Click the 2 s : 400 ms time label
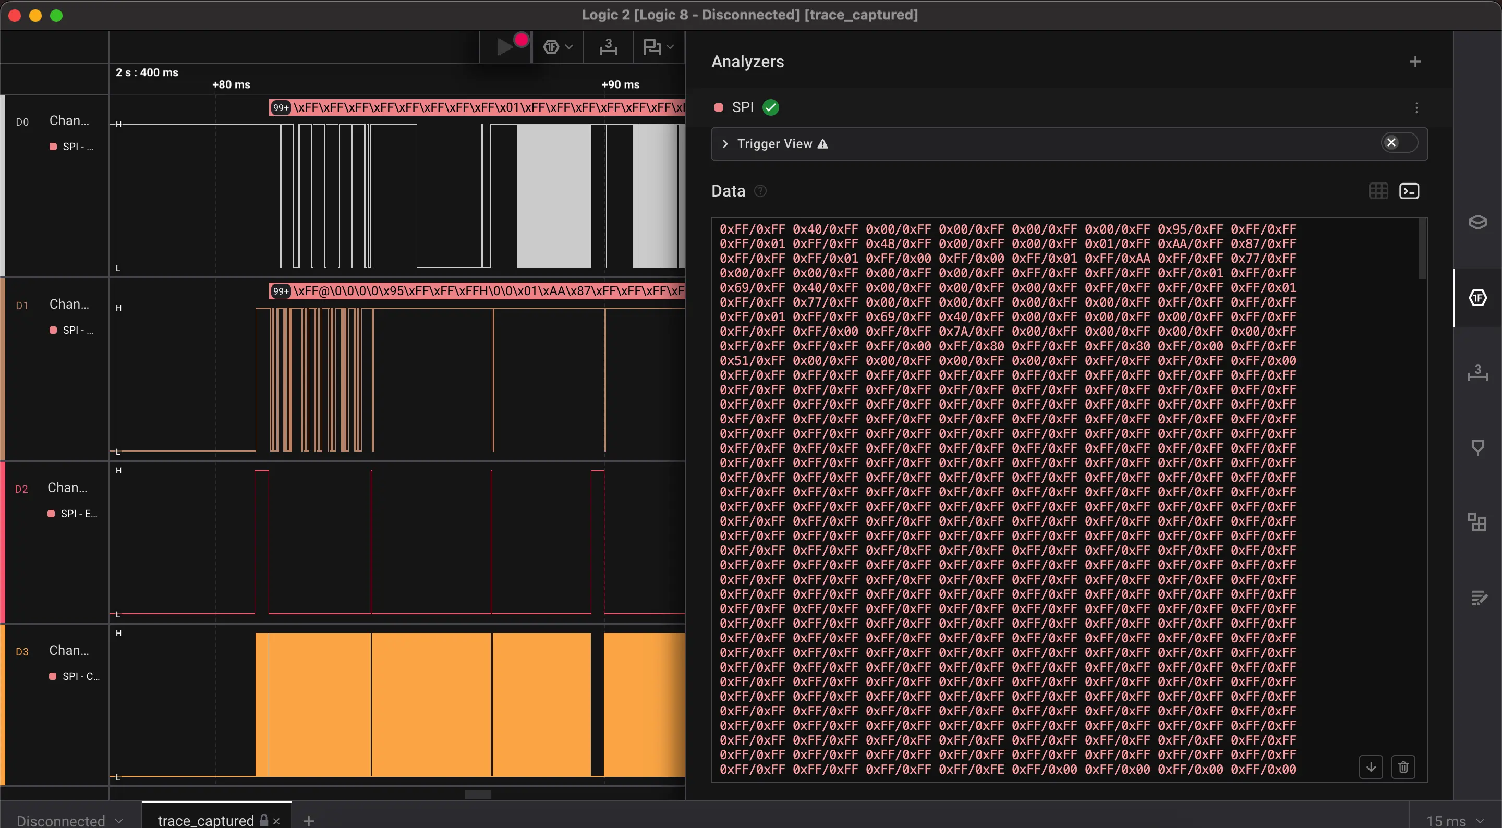The image size is (1502, 828). [x=147, y=72]
